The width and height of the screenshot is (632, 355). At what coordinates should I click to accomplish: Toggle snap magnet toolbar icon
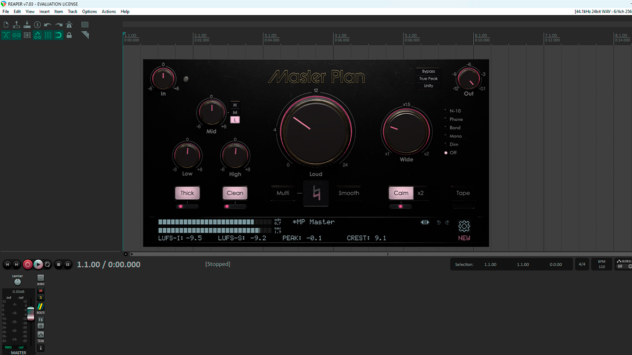[59, 35]
